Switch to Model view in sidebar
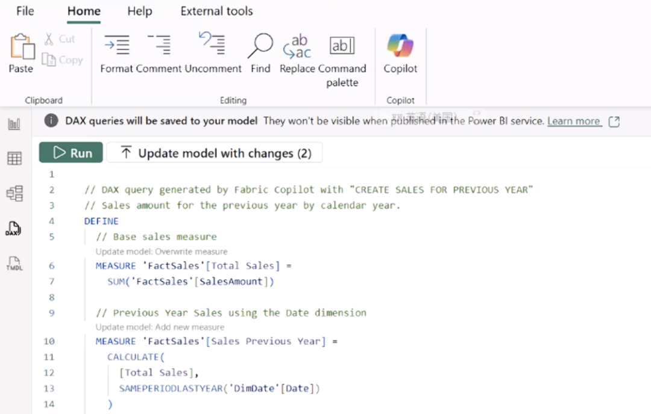The width and height of the screenshot is (651, 414). click(14, 194)
